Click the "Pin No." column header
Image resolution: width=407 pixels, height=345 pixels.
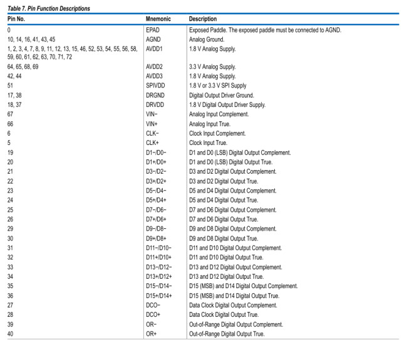coord(13,19)
